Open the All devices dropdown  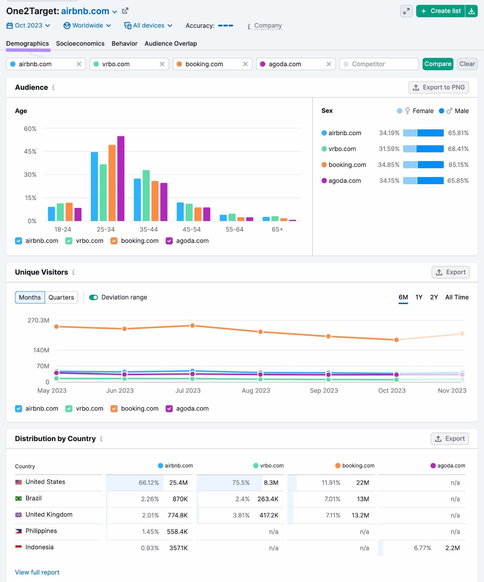[148, 25]
